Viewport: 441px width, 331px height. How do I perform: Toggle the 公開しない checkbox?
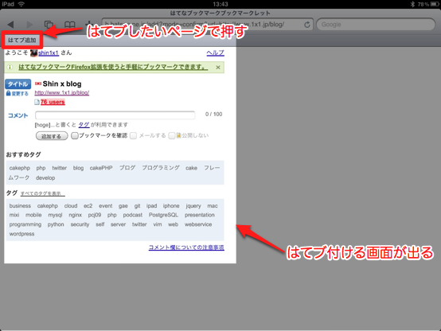tap(172, 136)
